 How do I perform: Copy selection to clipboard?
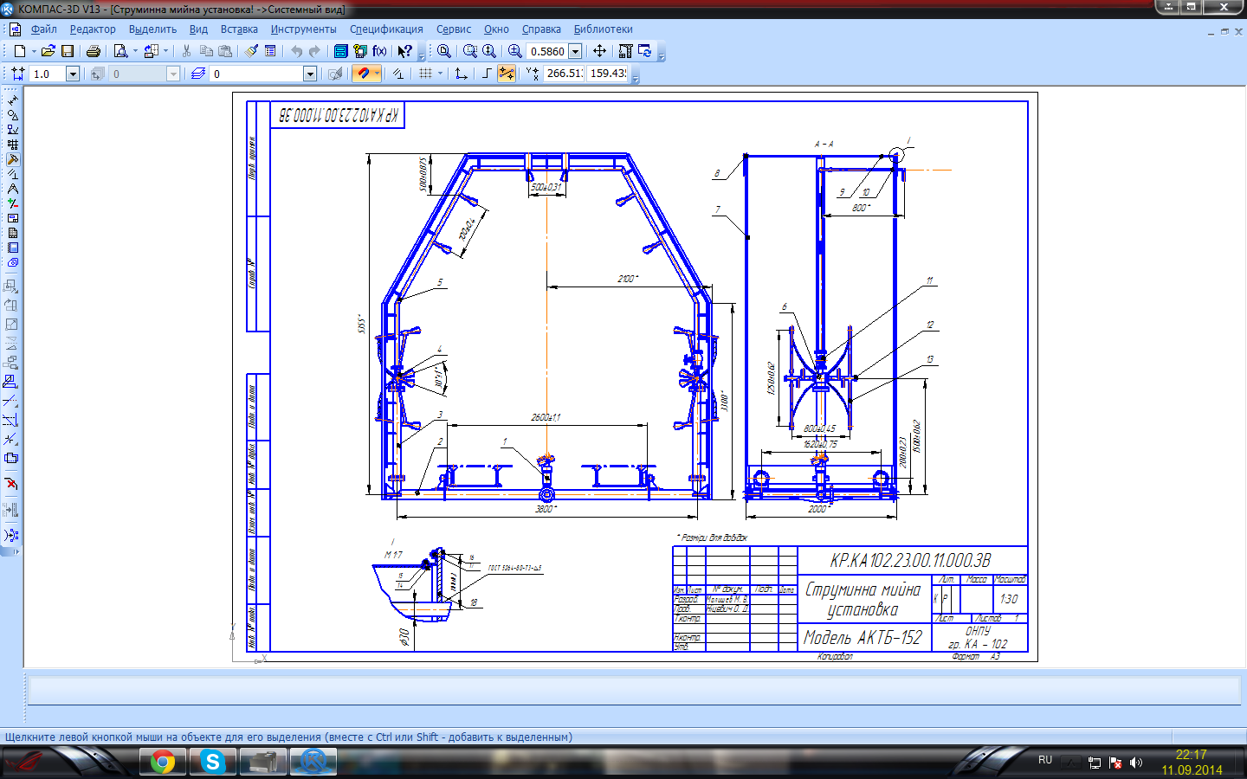pos(206,51)
